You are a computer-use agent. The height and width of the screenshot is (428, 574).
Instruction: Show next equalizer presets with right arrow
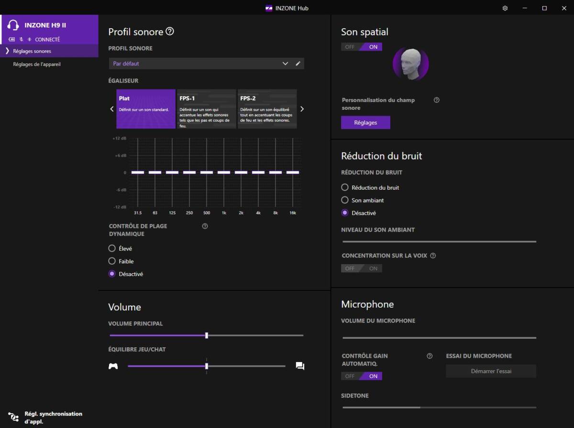pos(302,109)
